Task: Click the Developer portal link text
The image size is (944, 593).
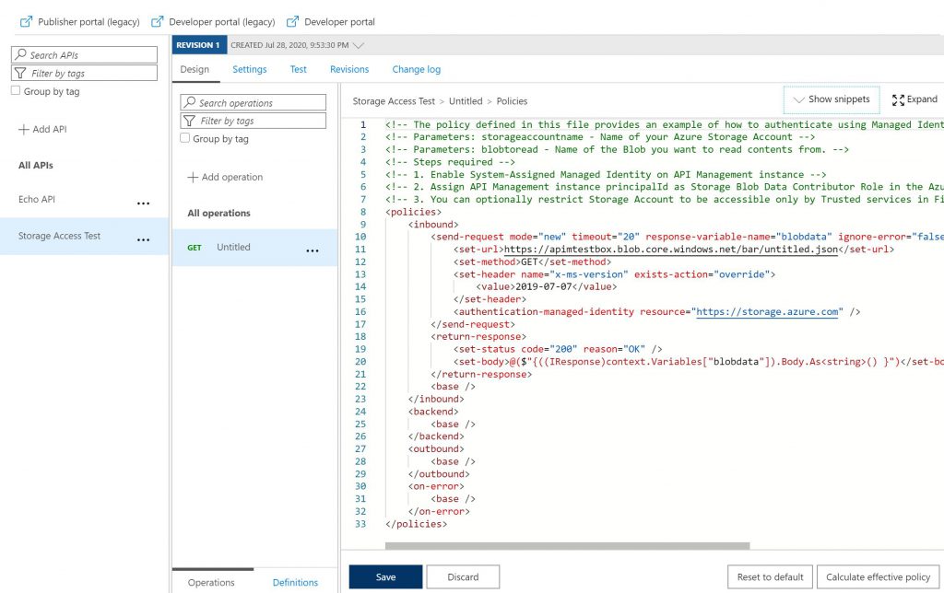Action: pyautogui.click(x=339, y=22)
